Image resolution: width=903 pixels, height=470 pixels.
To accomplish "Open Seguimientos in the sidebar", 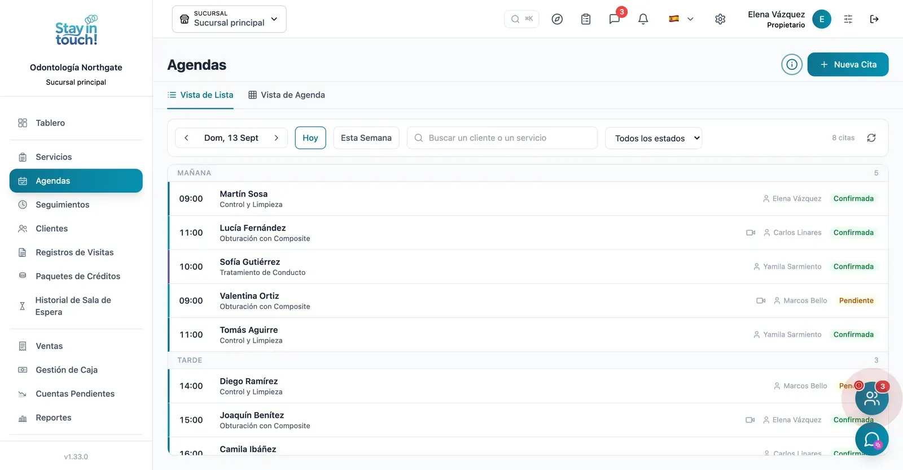I will click(76, 205).
